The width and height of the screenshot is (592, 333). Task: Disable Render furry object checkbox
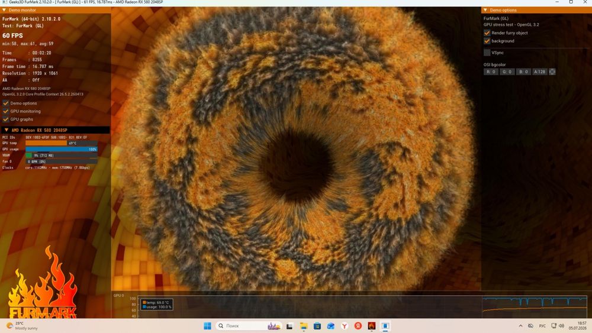(x=487, y=33)
